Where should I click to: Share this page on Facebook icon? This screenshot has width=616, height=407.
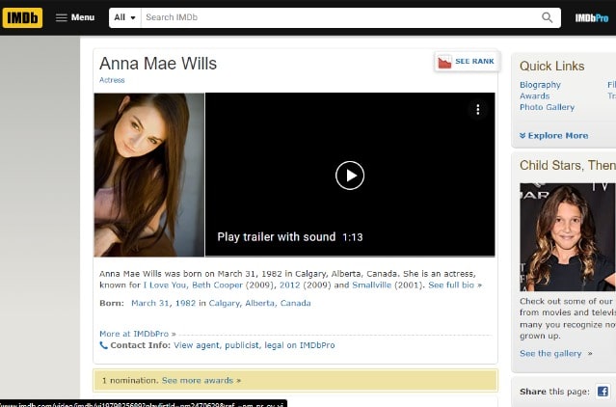point(603,392)
